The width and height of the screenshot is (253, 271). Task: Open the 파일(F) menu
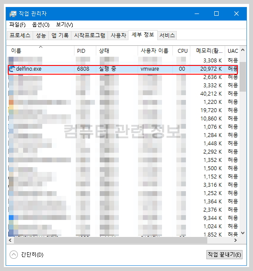point(17,25)
